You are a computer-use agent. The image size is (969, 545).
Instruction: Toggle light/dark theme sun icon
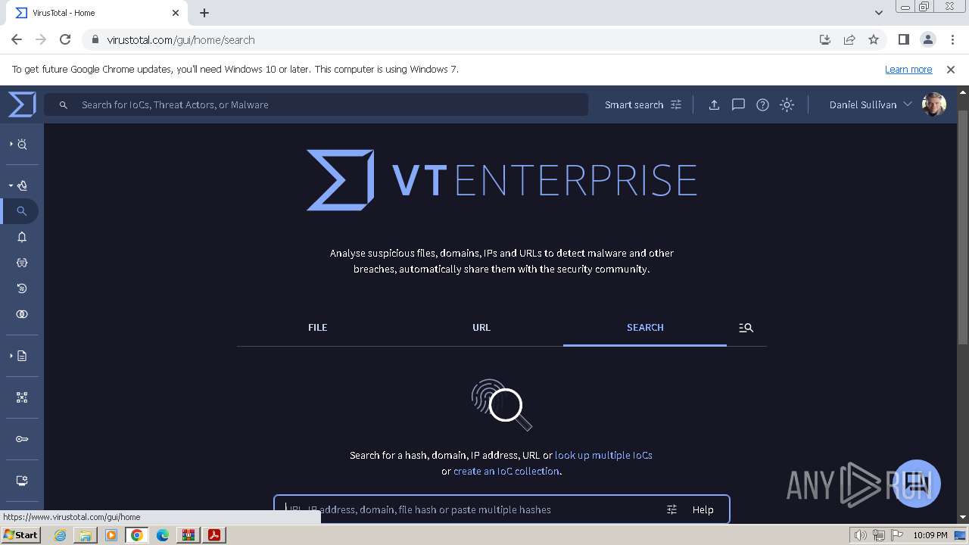[787, 104]
